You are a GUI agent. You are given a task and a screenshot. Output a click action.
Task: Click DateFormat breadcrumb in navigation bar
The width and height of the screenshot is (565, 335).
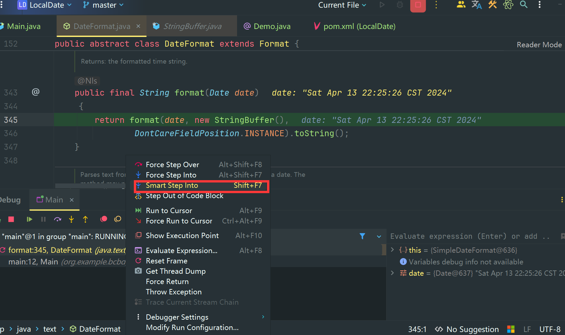[x=95, y=329]
